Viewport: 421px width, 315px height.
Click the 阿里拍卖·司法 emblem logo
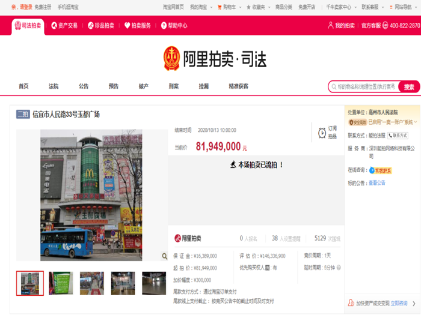point(171,58)
